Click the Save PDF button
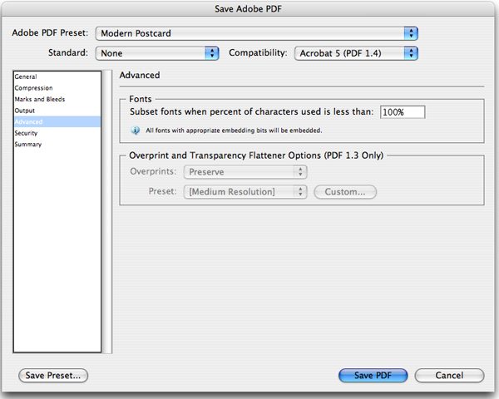The height and width of the screenshot is (399, 499). pos(373,376)
